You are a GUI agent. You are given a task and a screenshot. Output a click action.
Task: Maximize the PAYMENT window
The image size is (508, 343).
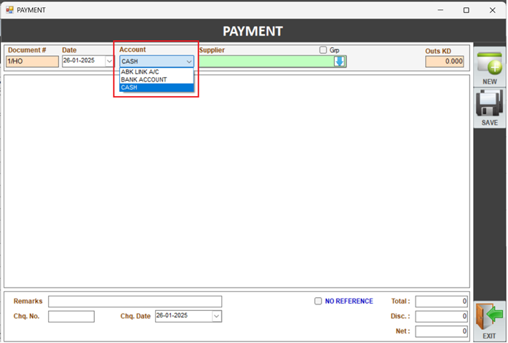pos(467,10)
